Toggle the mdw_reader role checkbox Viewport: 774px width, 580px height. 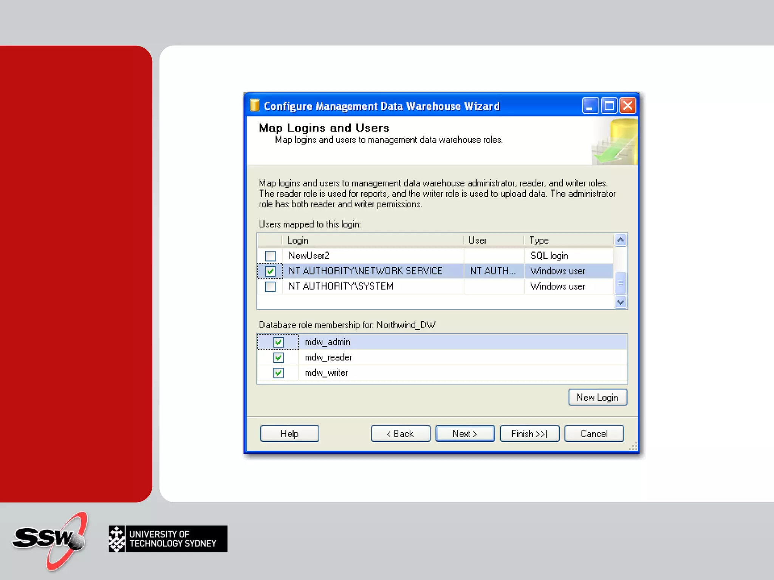coord(279,358)
